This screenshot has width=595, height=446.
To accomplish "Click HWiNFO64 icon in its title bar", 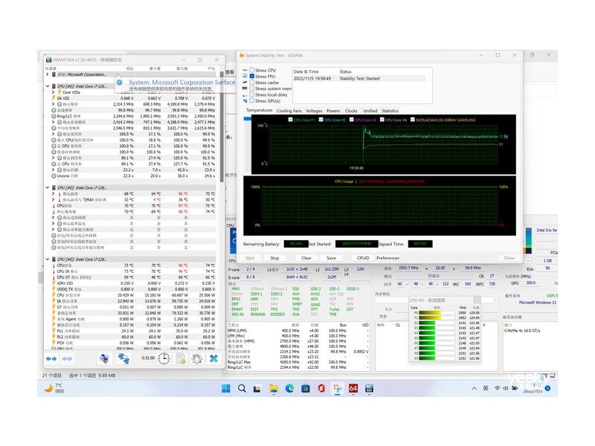I will point(48,60).
